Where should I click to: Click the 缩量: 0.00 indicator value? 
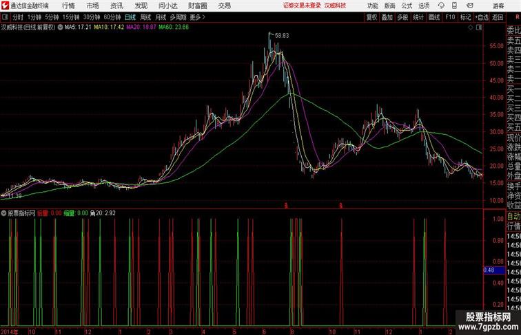(76, 213)
